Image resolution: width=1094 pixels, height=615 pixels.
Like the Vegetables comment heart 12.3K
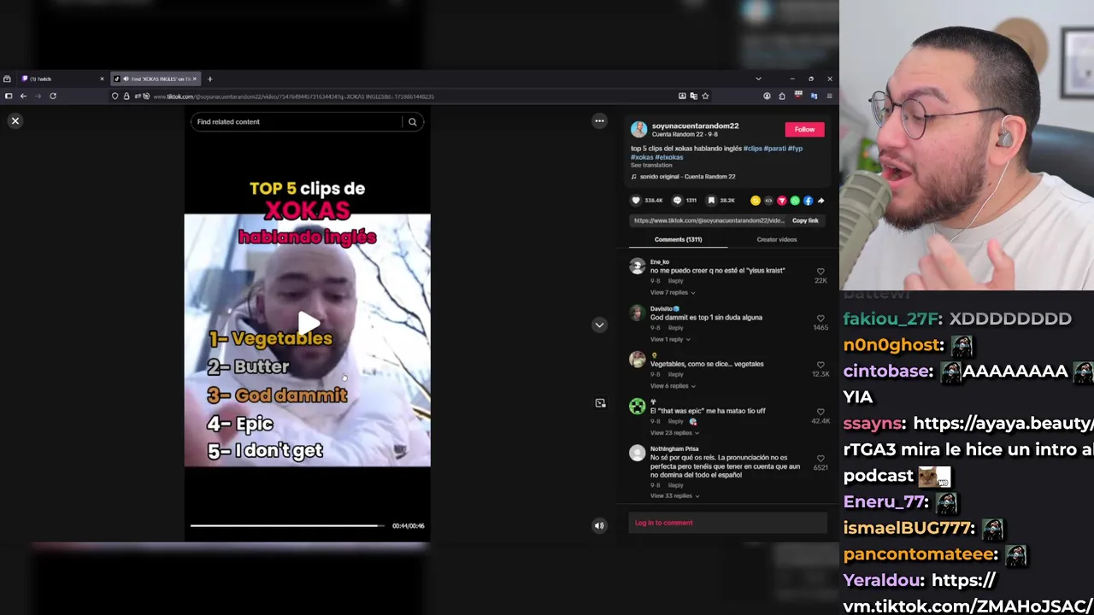[820, 365]
